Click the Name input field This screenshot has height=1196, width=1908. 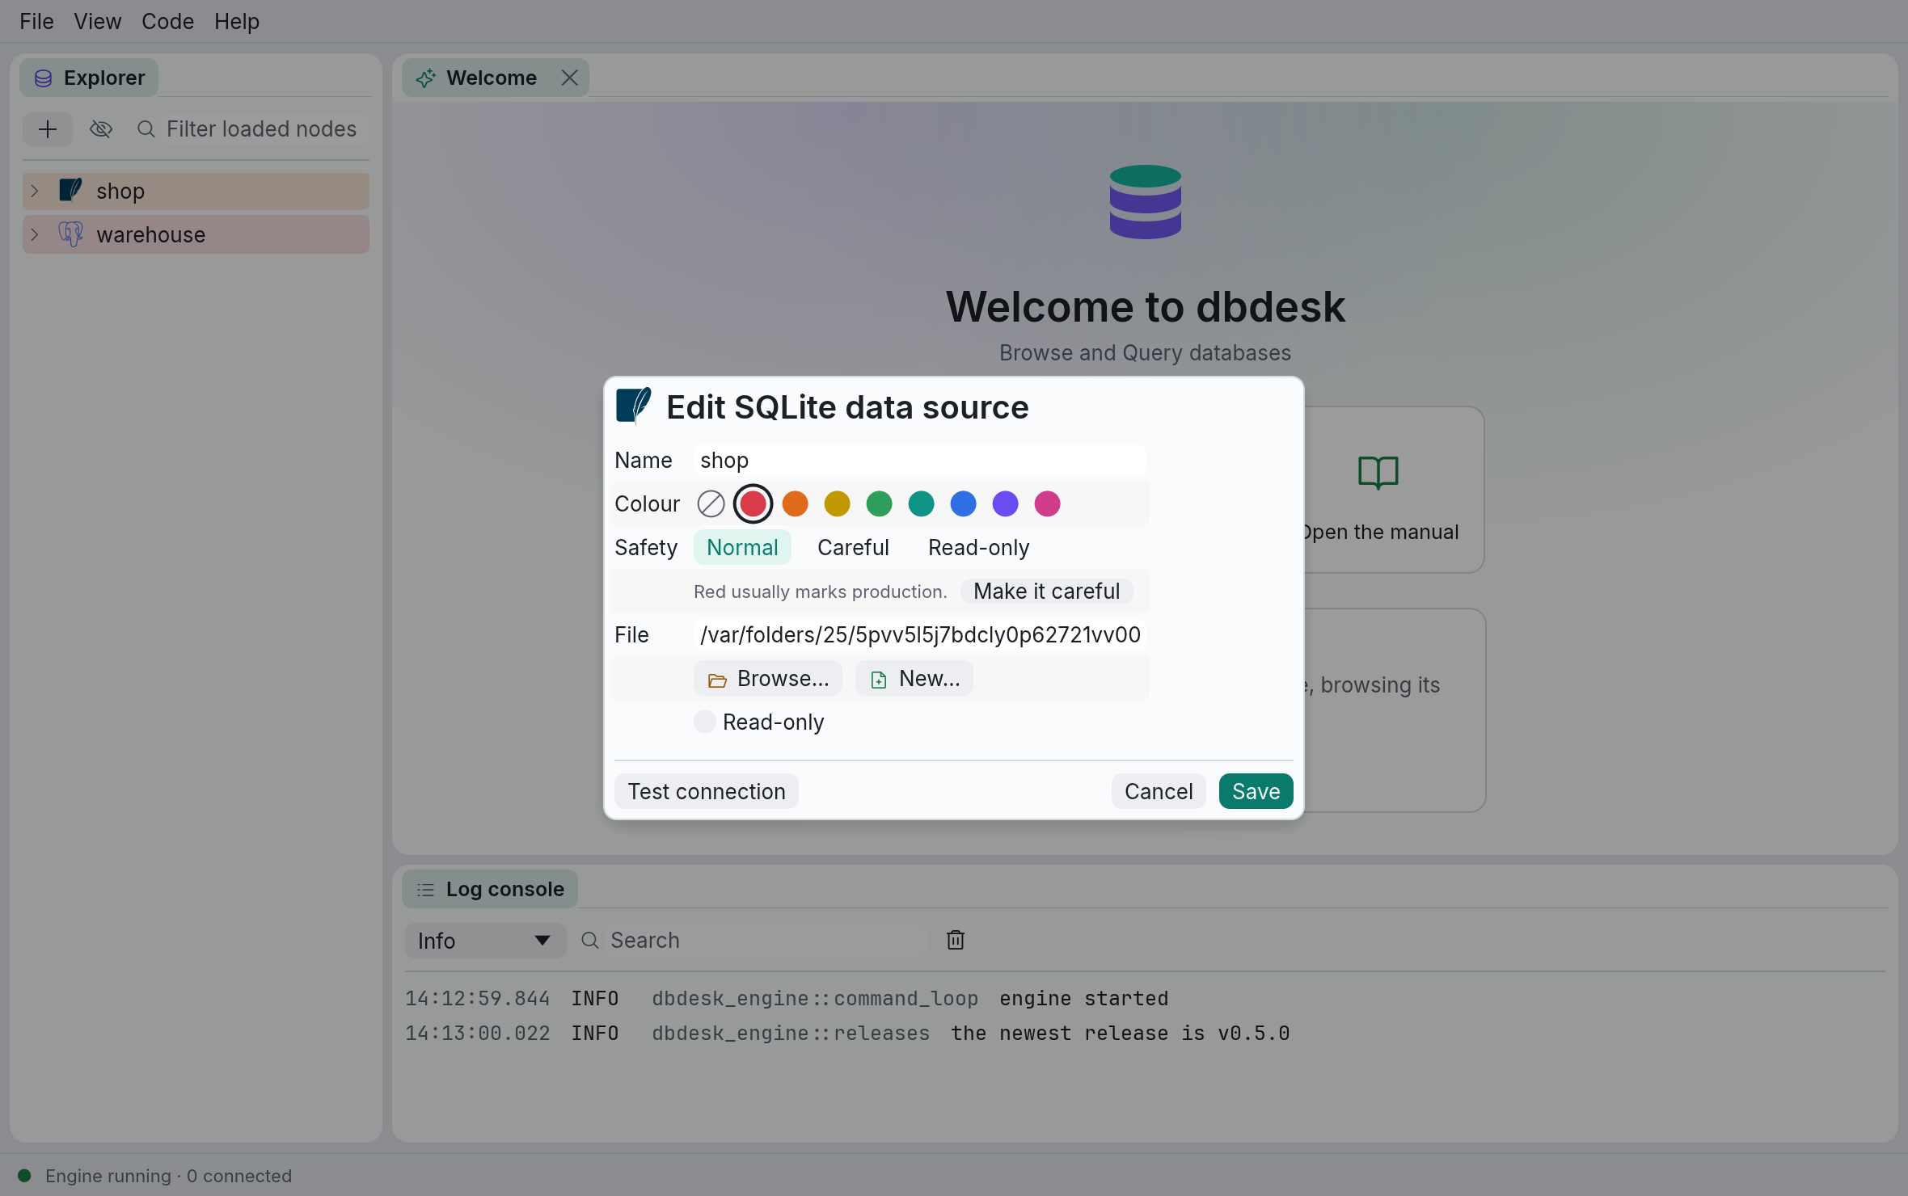click(919, 461)
